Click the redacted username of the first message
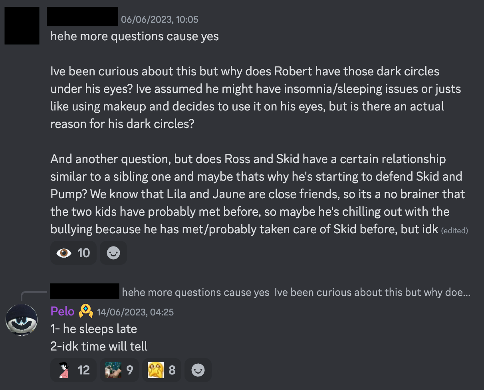The height and width of the screenshot is (390, 484). [82, 16]
